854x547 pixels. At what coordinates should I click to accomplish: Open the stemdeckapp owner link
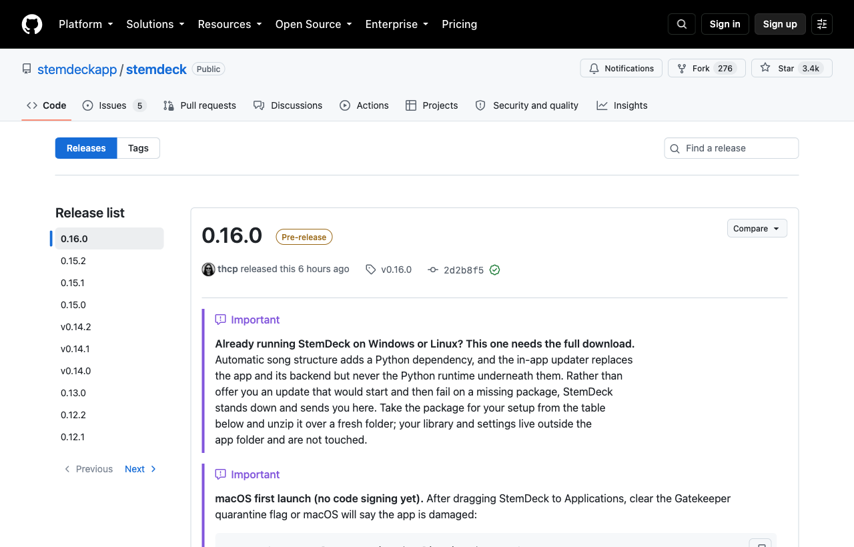[x=77, y=69]
